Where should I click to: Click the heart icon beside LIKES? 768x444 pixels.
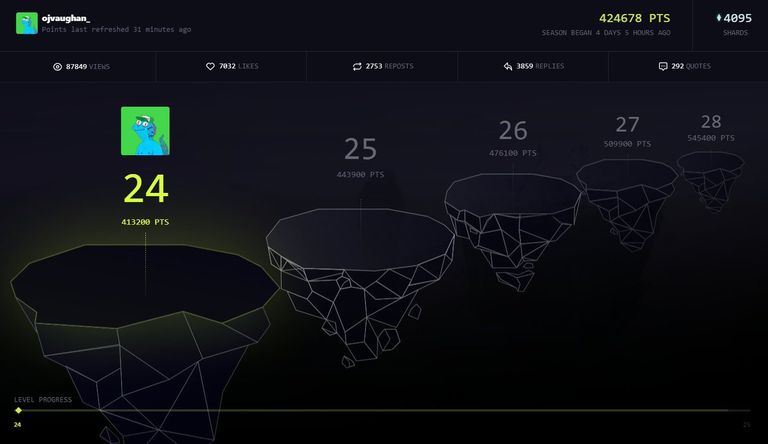pyautogui.click(x=210, y=66)
